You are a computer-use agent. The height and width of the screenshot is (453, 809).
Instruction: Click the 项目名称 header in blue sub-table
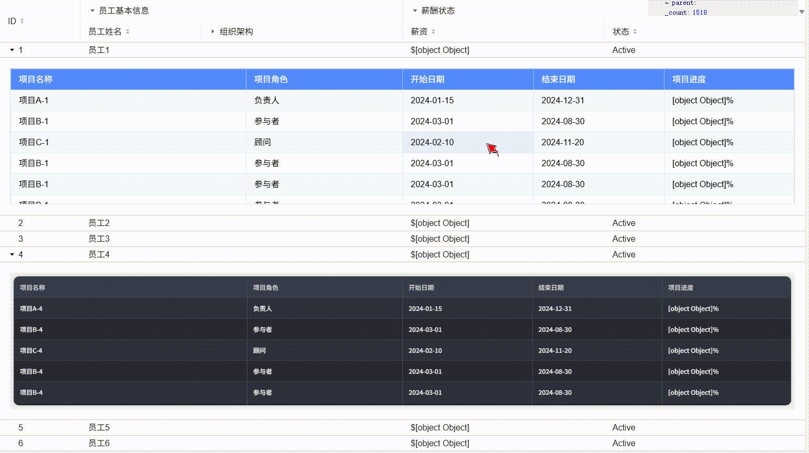tap(128, 79)
